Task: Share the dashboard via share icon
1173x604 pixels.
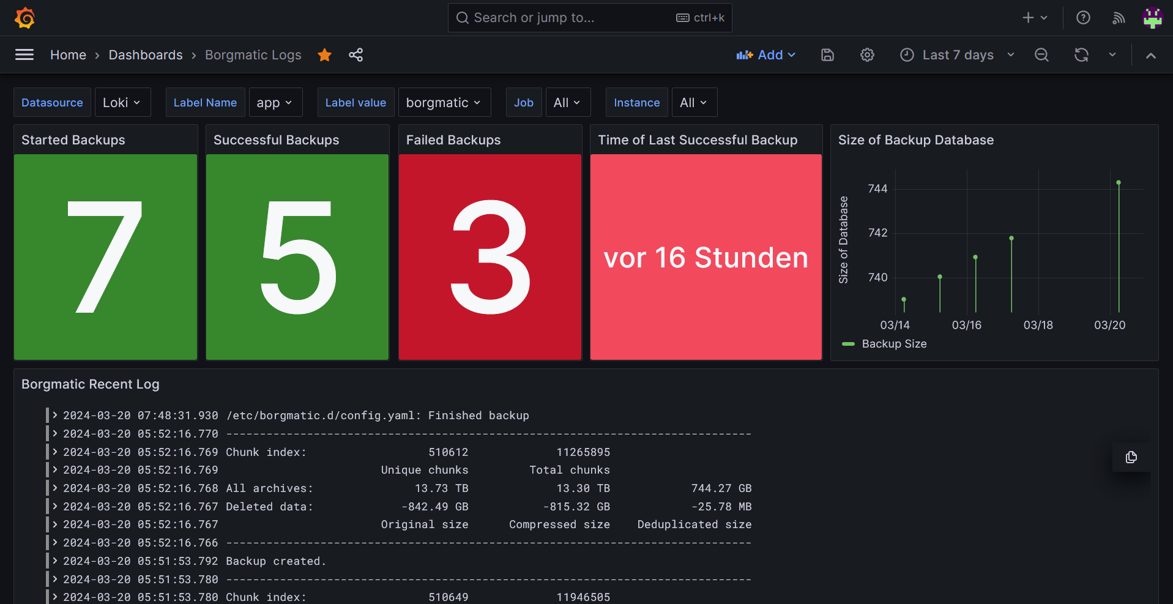Action: click(x=356, y=55)
